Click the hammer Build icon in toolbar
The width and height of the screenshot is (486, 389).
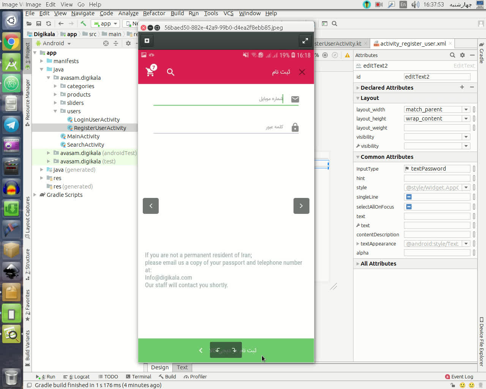(83, 24)
